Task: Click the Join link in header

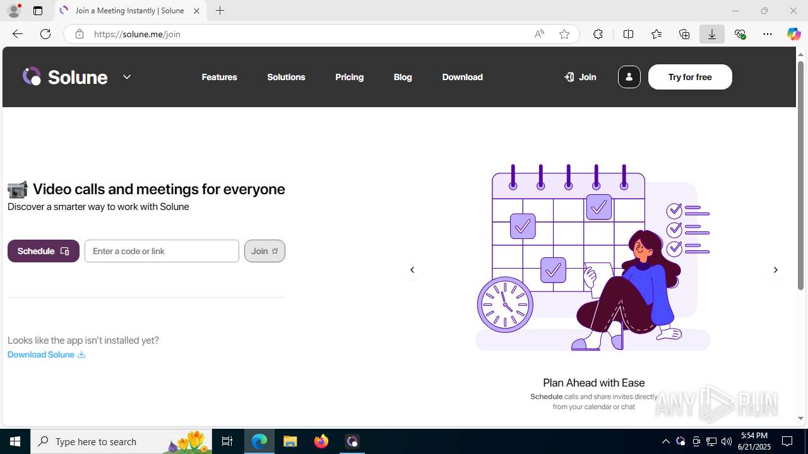Action: pos(580,77)
